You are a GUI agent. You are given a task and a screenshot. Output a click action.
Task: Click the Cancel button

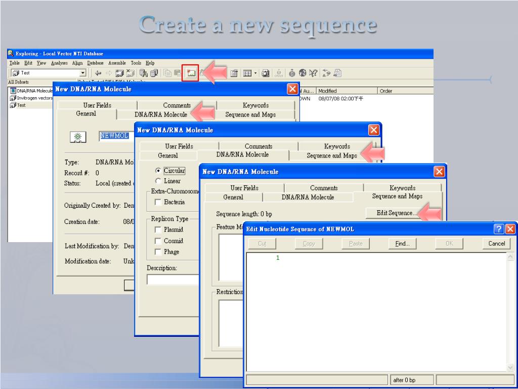(497, 244)
